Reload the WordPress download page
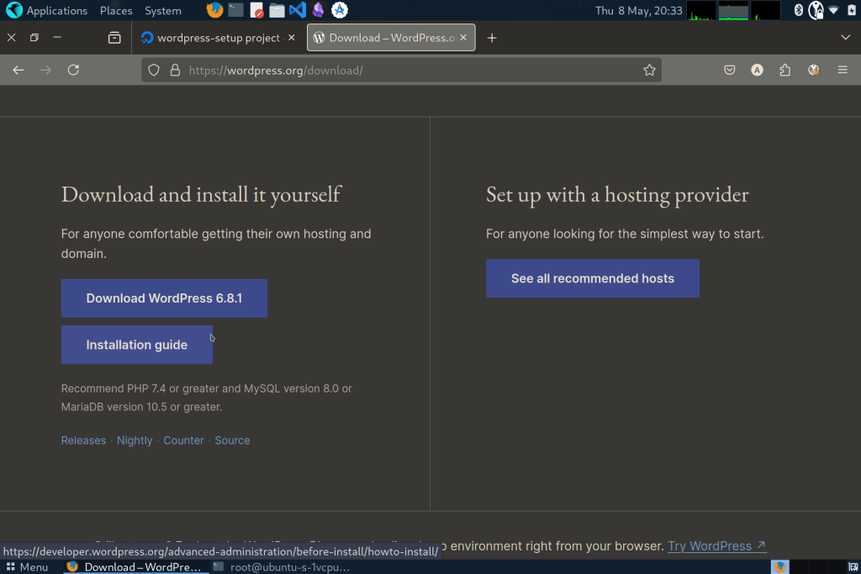Screen dimensions: 861x574 tap(74, 71)
